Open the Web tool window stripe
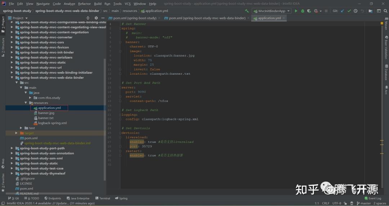 (x=3, y=163)
